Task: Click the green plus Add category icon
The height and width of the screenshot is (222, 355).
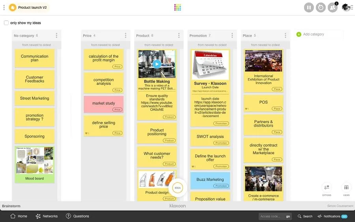Action: pyautogui.click(x=299, y=34)
